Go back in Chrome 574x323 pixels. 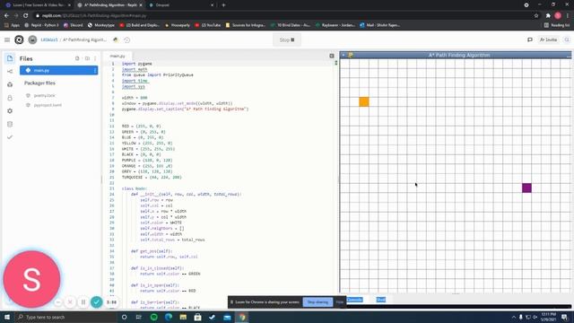pyautogui.click(x=6, y=16)
